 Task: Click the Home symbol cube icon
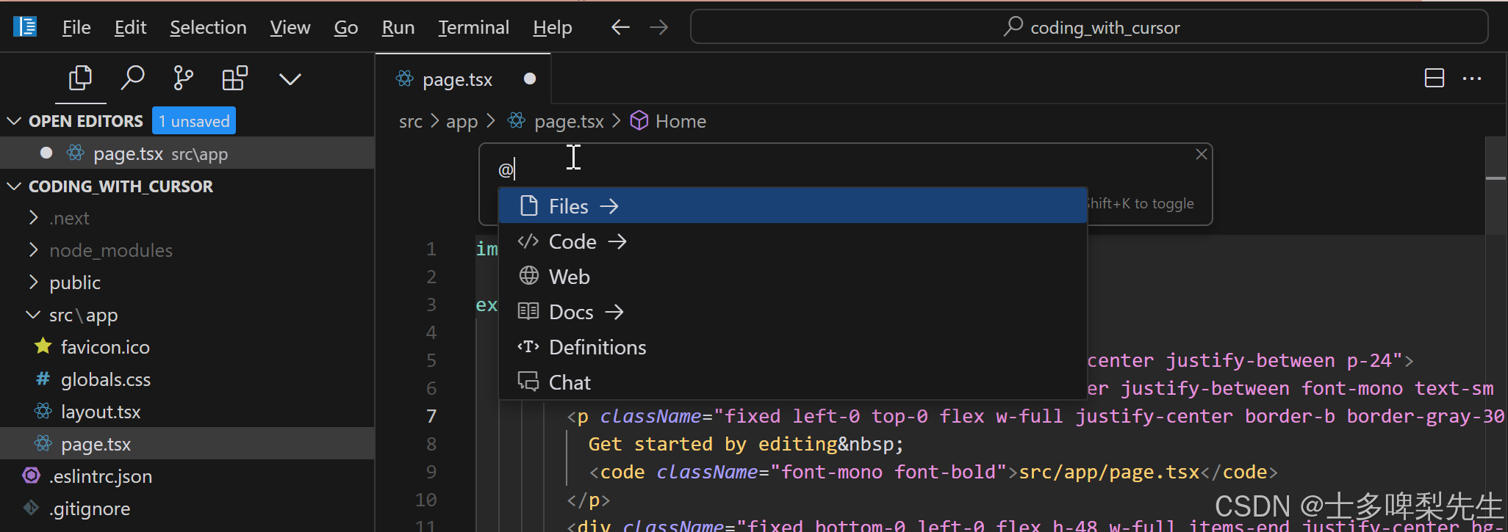point(639,120)
